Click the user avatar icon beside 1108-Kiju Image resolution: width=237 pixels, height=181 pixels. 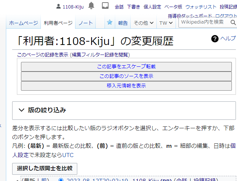coord(59,7)
